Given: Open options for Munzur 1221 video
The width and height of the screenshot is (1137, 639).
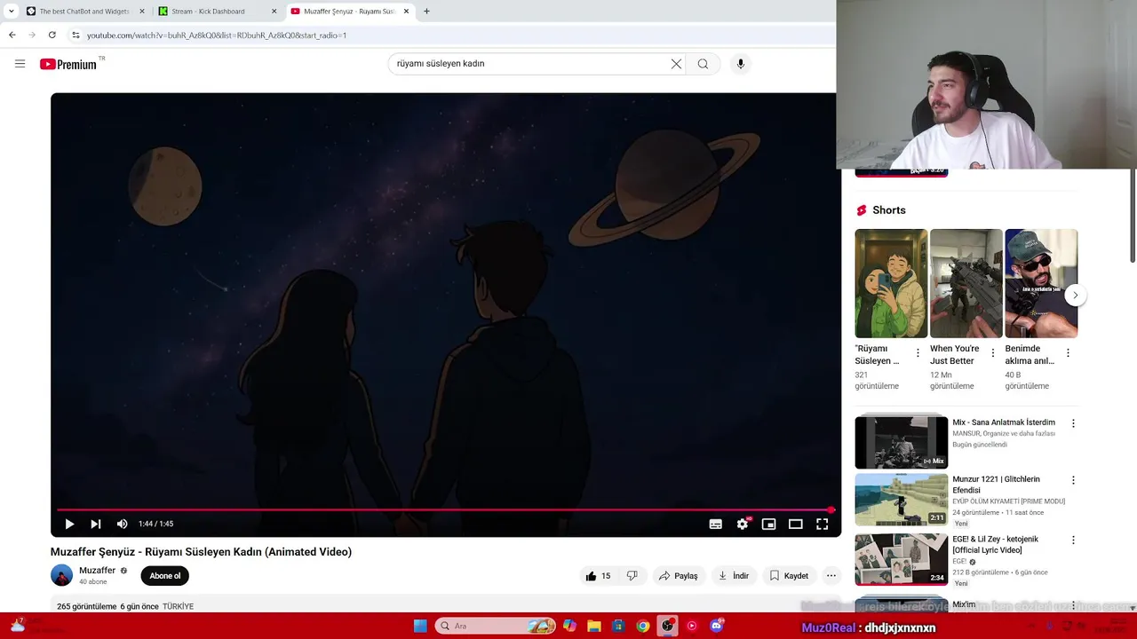Looking at the screenshot, I should [1073, 480].
